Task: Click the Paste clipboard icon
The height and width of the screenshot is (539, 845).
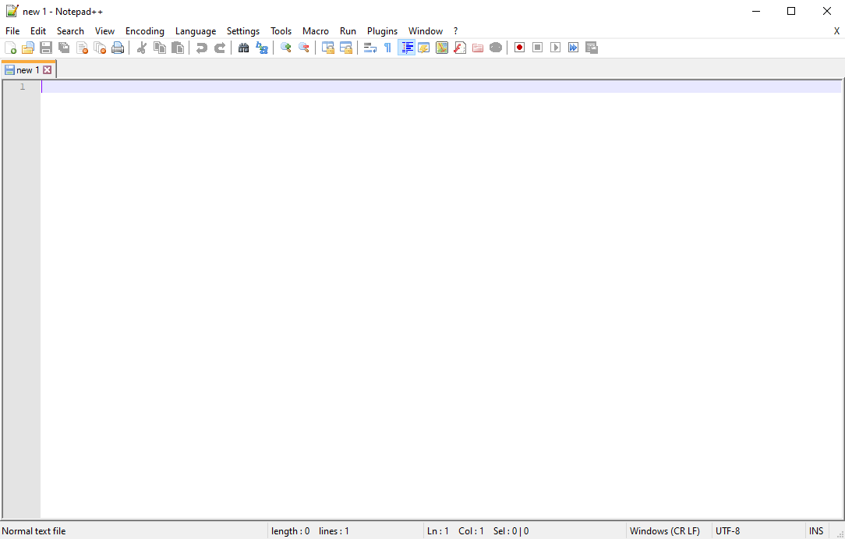Action: tap(177, 48)
